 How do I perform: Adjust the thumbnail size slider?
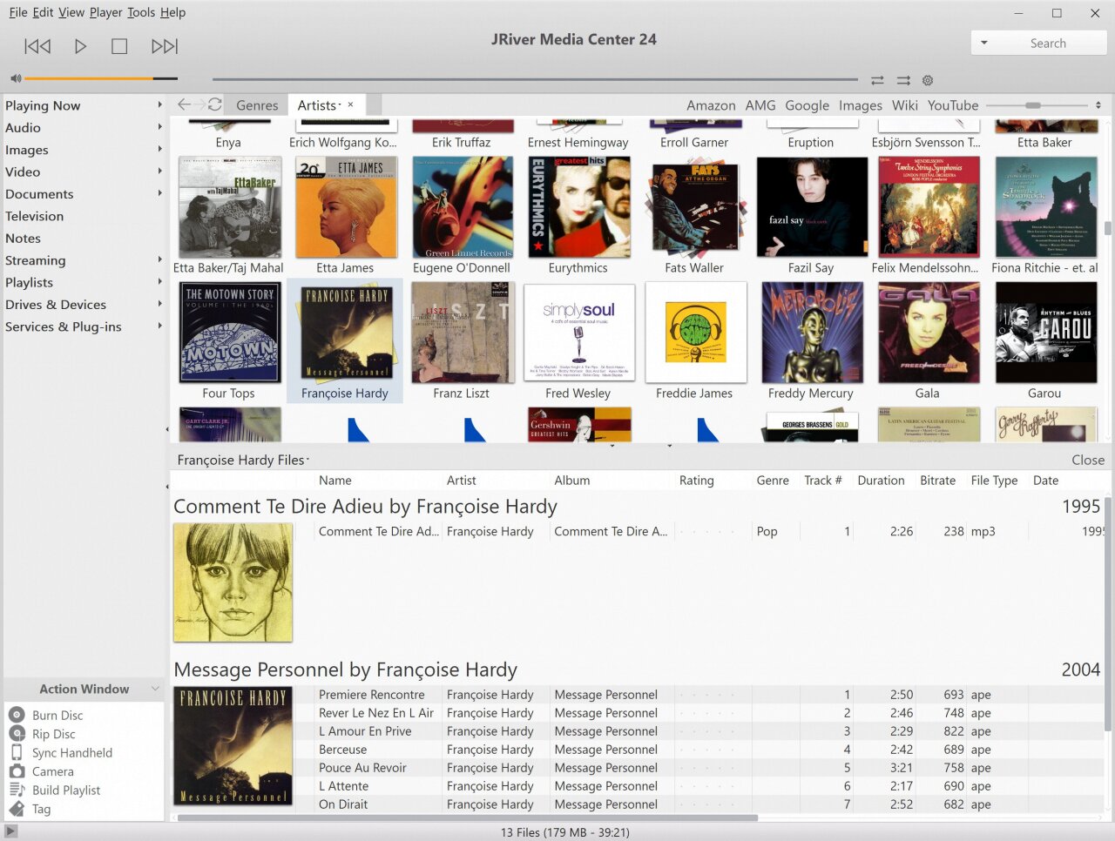click(1033, 105)
